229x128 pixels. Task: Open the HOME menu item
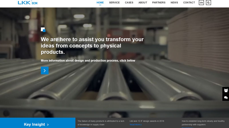click(100, 3)
